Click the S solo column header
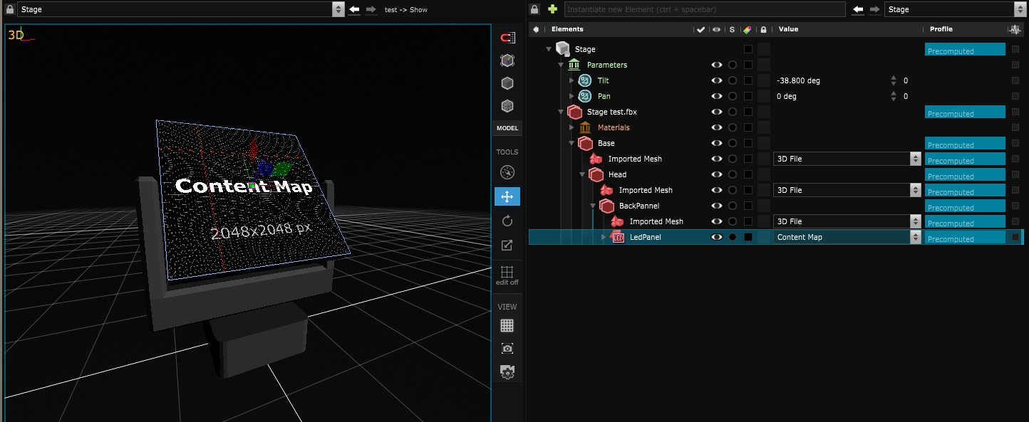Viewport: 1029px width, 422px height. (732, 29)
